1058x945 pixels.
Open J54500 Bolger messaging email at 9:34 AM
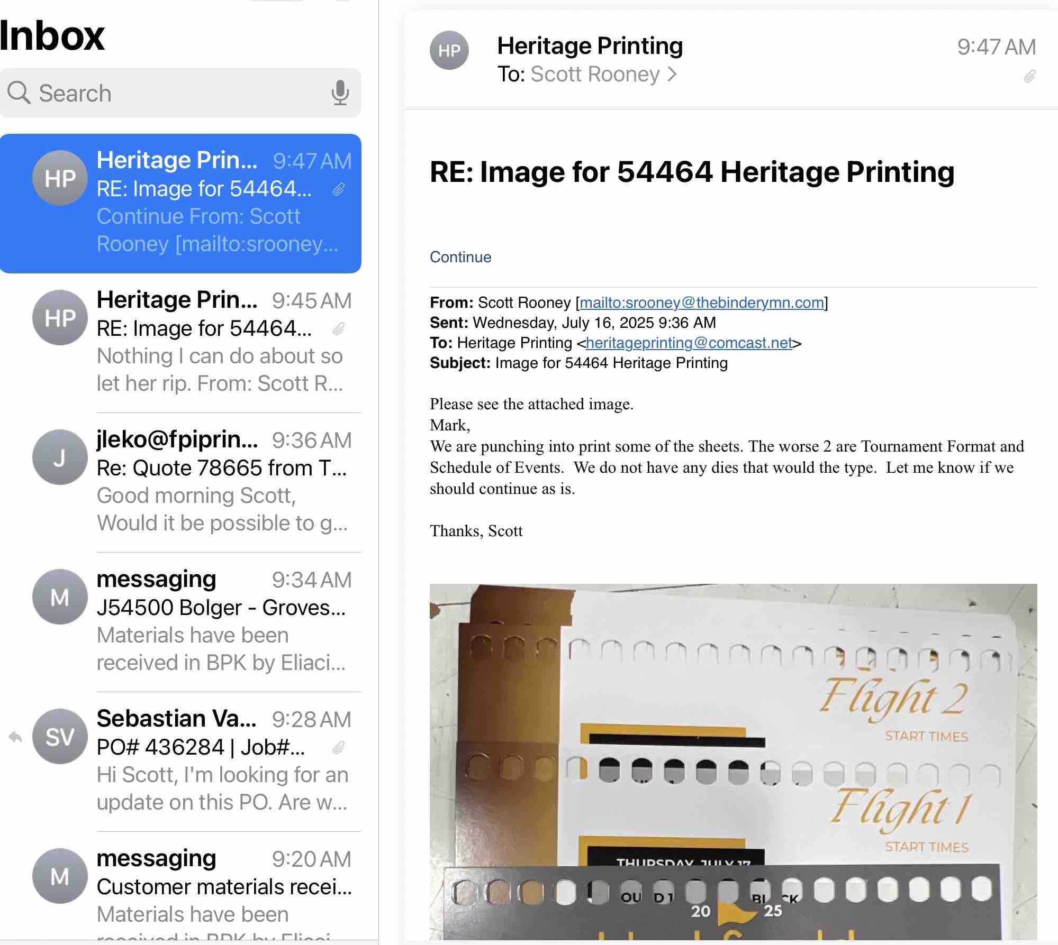222,622
